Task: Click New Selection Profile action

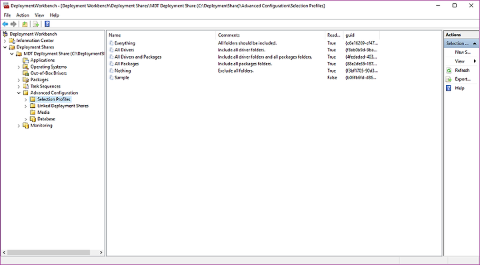Action: tap(463, 52)
